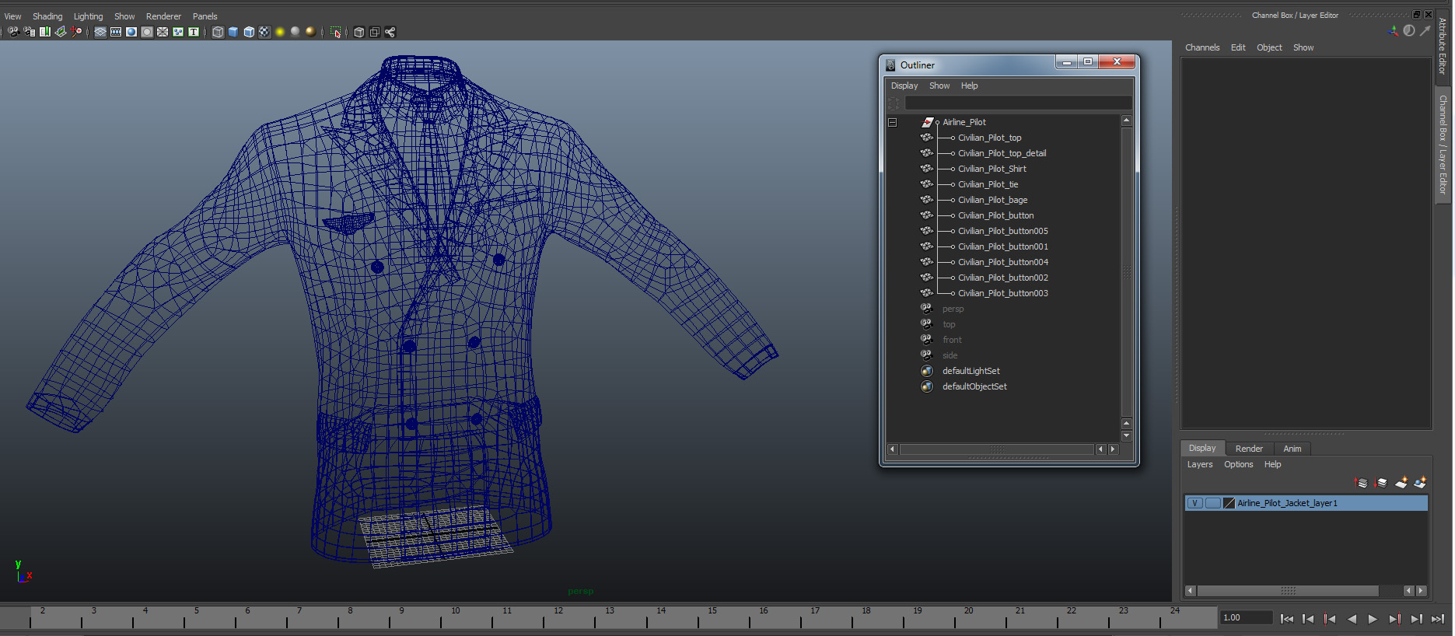Open the Attribute Editor side tab

tap(1442, 45)
